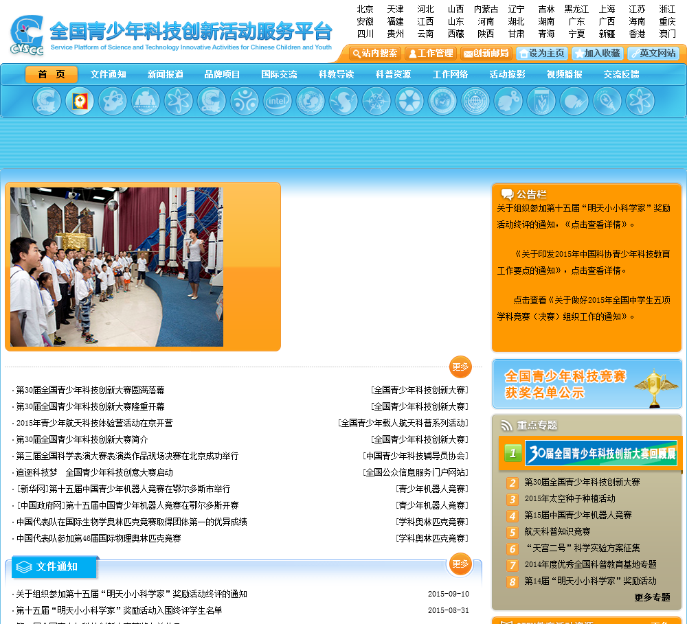Click 设为主页 set homepage button
Screen dimensions: 687x624
pos(542,54)
